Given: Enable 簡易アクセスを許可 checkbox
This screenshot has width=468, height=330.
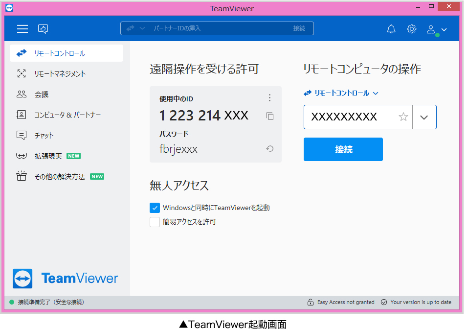Looking at the screenshot, I should pyautogui.click(x=155, y=222).
